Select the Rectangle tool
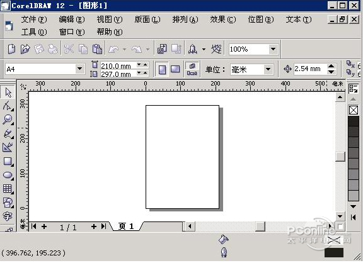This screenshot has width=363, height=263. [x=8, y=161]
